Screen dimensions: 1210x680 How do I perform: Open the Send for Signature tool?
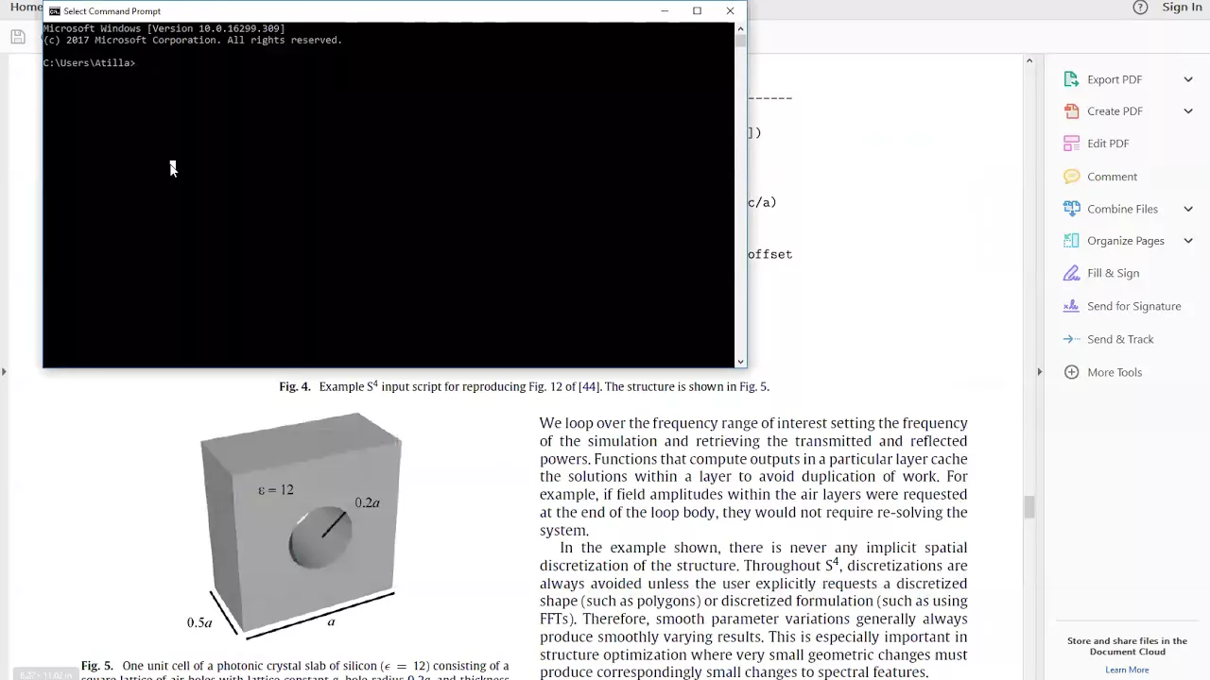point(1133,306)
